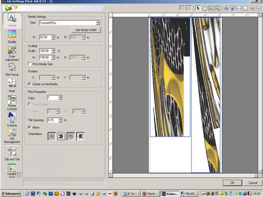Increase media width W stepper
Image resolution: width=263 pixels, height=197 pixels.
[x=53, y=36]
